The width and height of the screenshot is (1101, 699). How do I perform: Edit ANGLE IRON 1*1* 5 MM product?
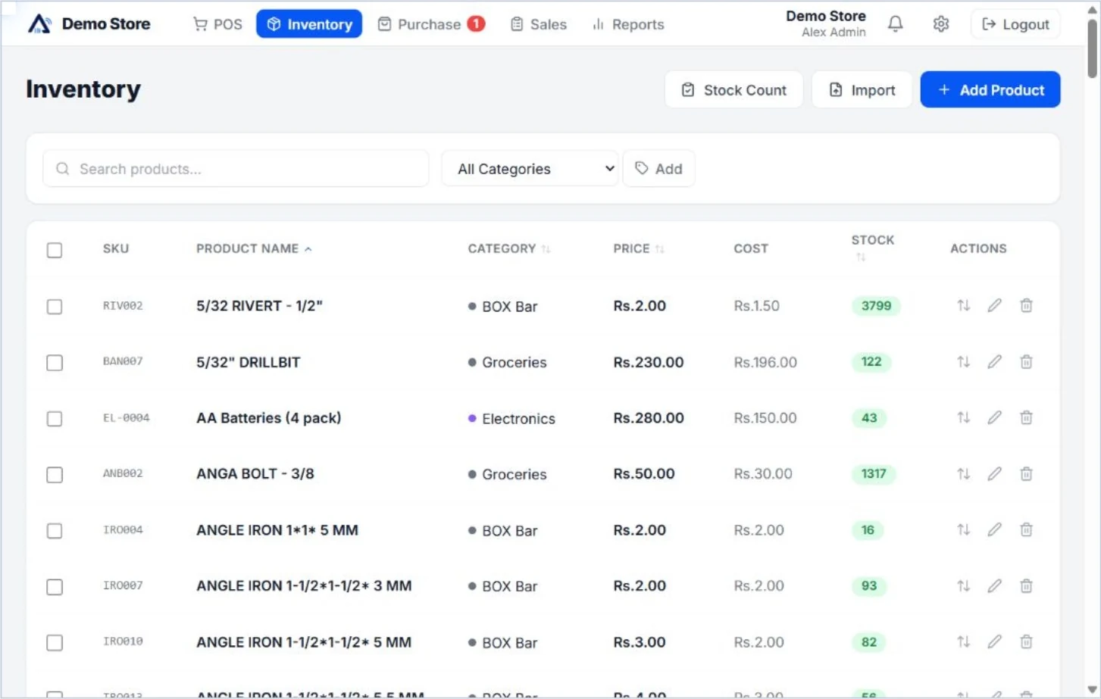[994, 530]
